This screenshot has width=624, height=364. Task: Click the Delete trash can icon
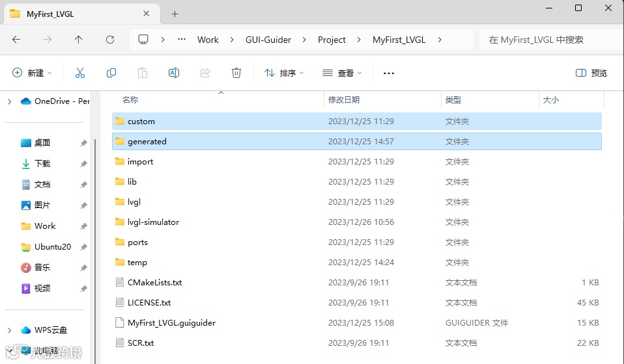(x=236, y=73)
